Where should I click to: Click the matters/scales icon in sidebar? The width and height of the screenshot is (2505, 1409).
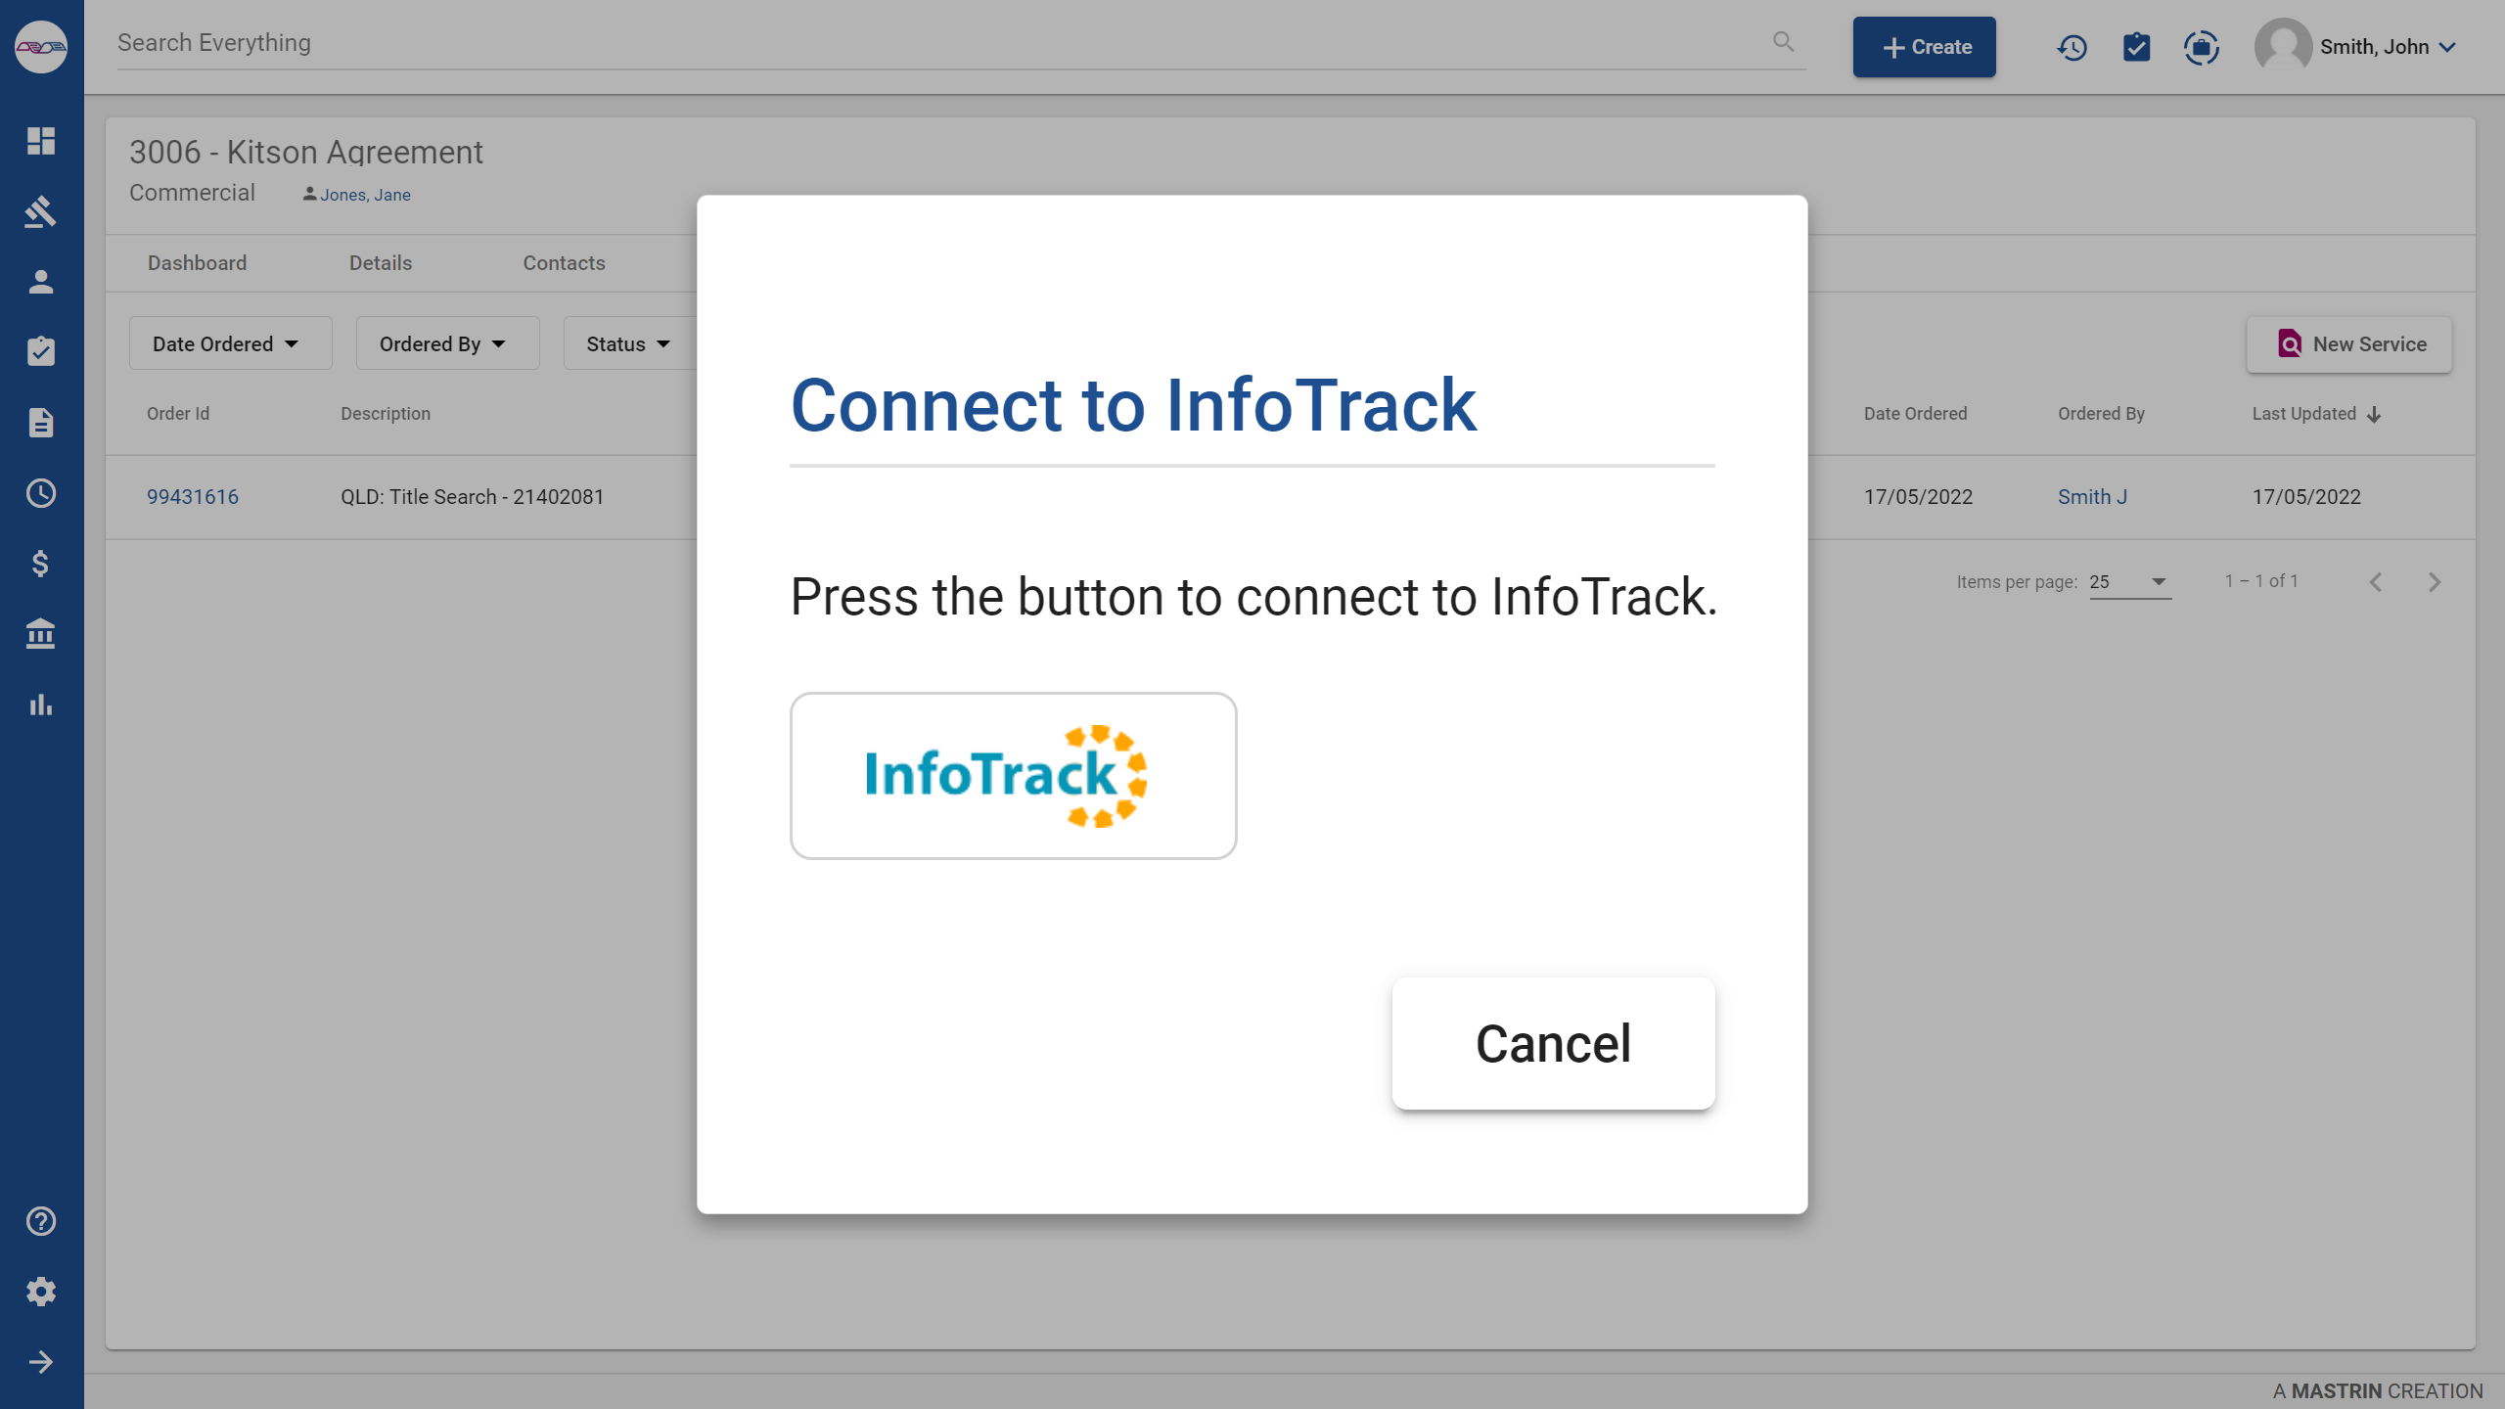[41, 210]
